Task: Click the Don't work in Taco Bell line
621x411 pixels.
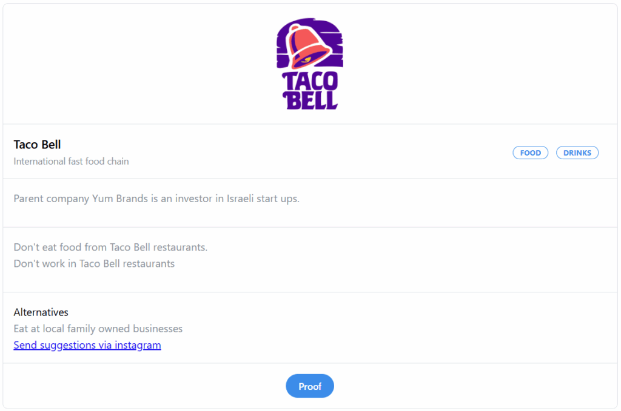Action: coord(94,263)
